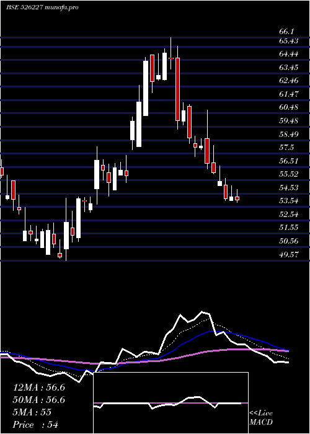Image resolution: width=310 pixels, height=434 pixels.
Task: Click the 59.48 price axis label
Action: [x=289, y=121]
